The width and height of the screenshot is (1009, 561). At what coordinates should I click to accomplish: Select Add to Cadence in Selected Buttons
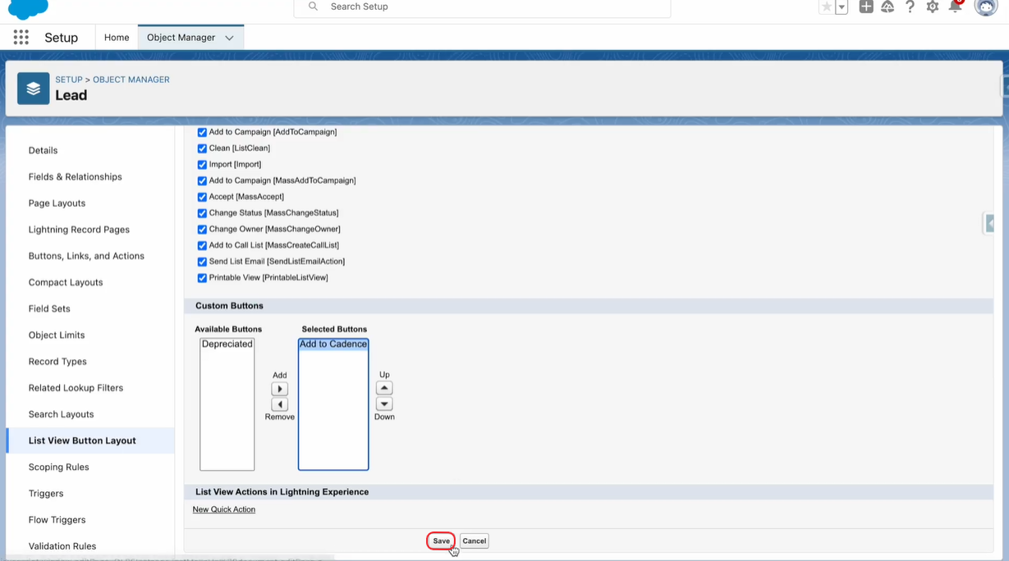point(333,344)
